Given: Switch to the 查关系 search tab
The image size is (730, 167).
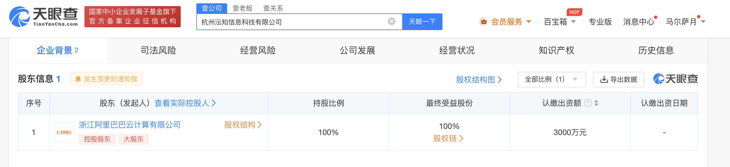Looking at the screenshot, I should click(x=273, y=8).
